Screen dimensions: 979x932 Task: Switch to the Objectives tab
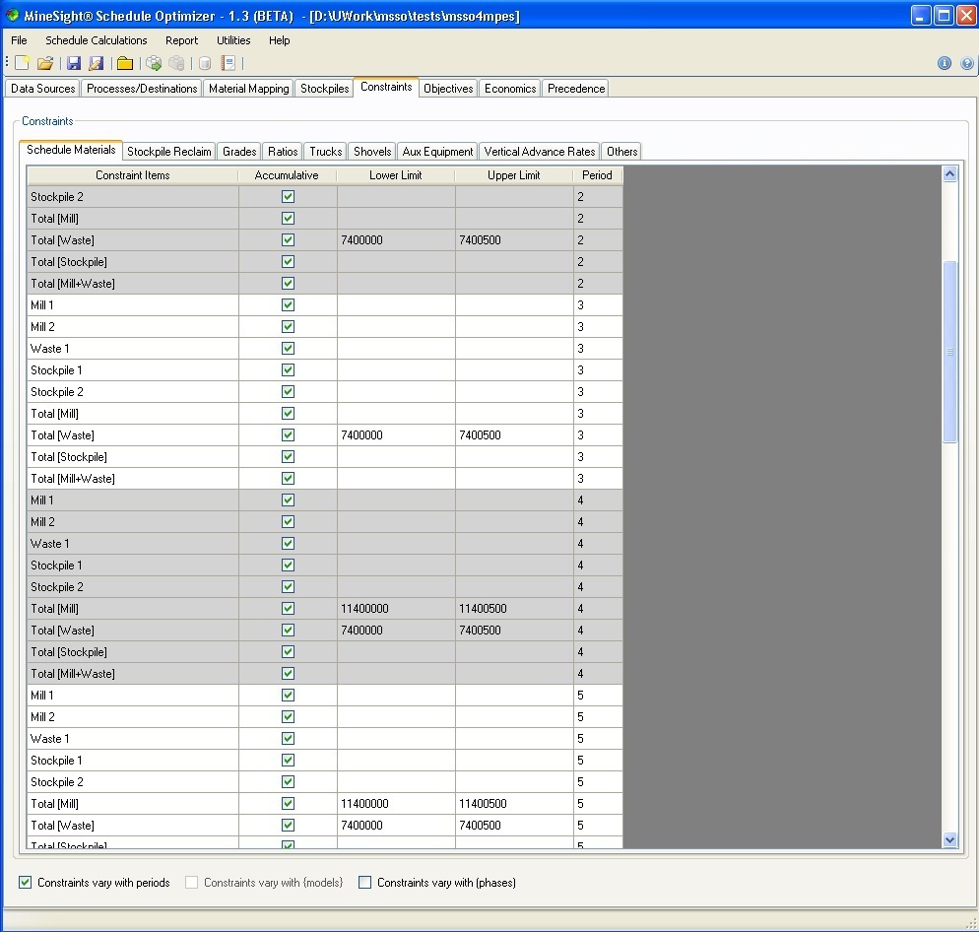(448, 88)
